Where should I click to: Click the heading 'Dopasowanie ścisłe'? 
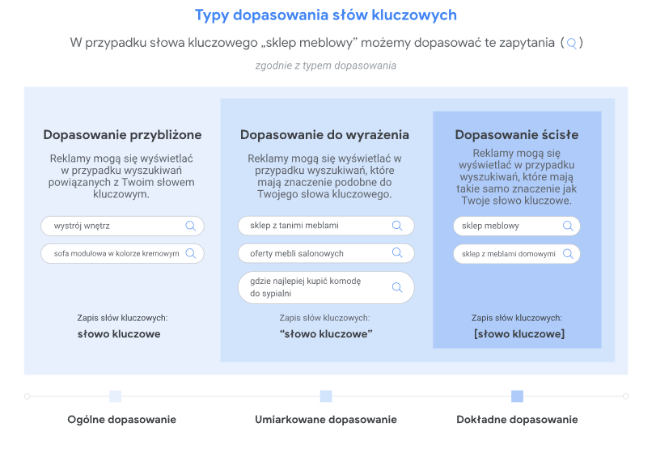pyautogui.click(x=517, y=135)
